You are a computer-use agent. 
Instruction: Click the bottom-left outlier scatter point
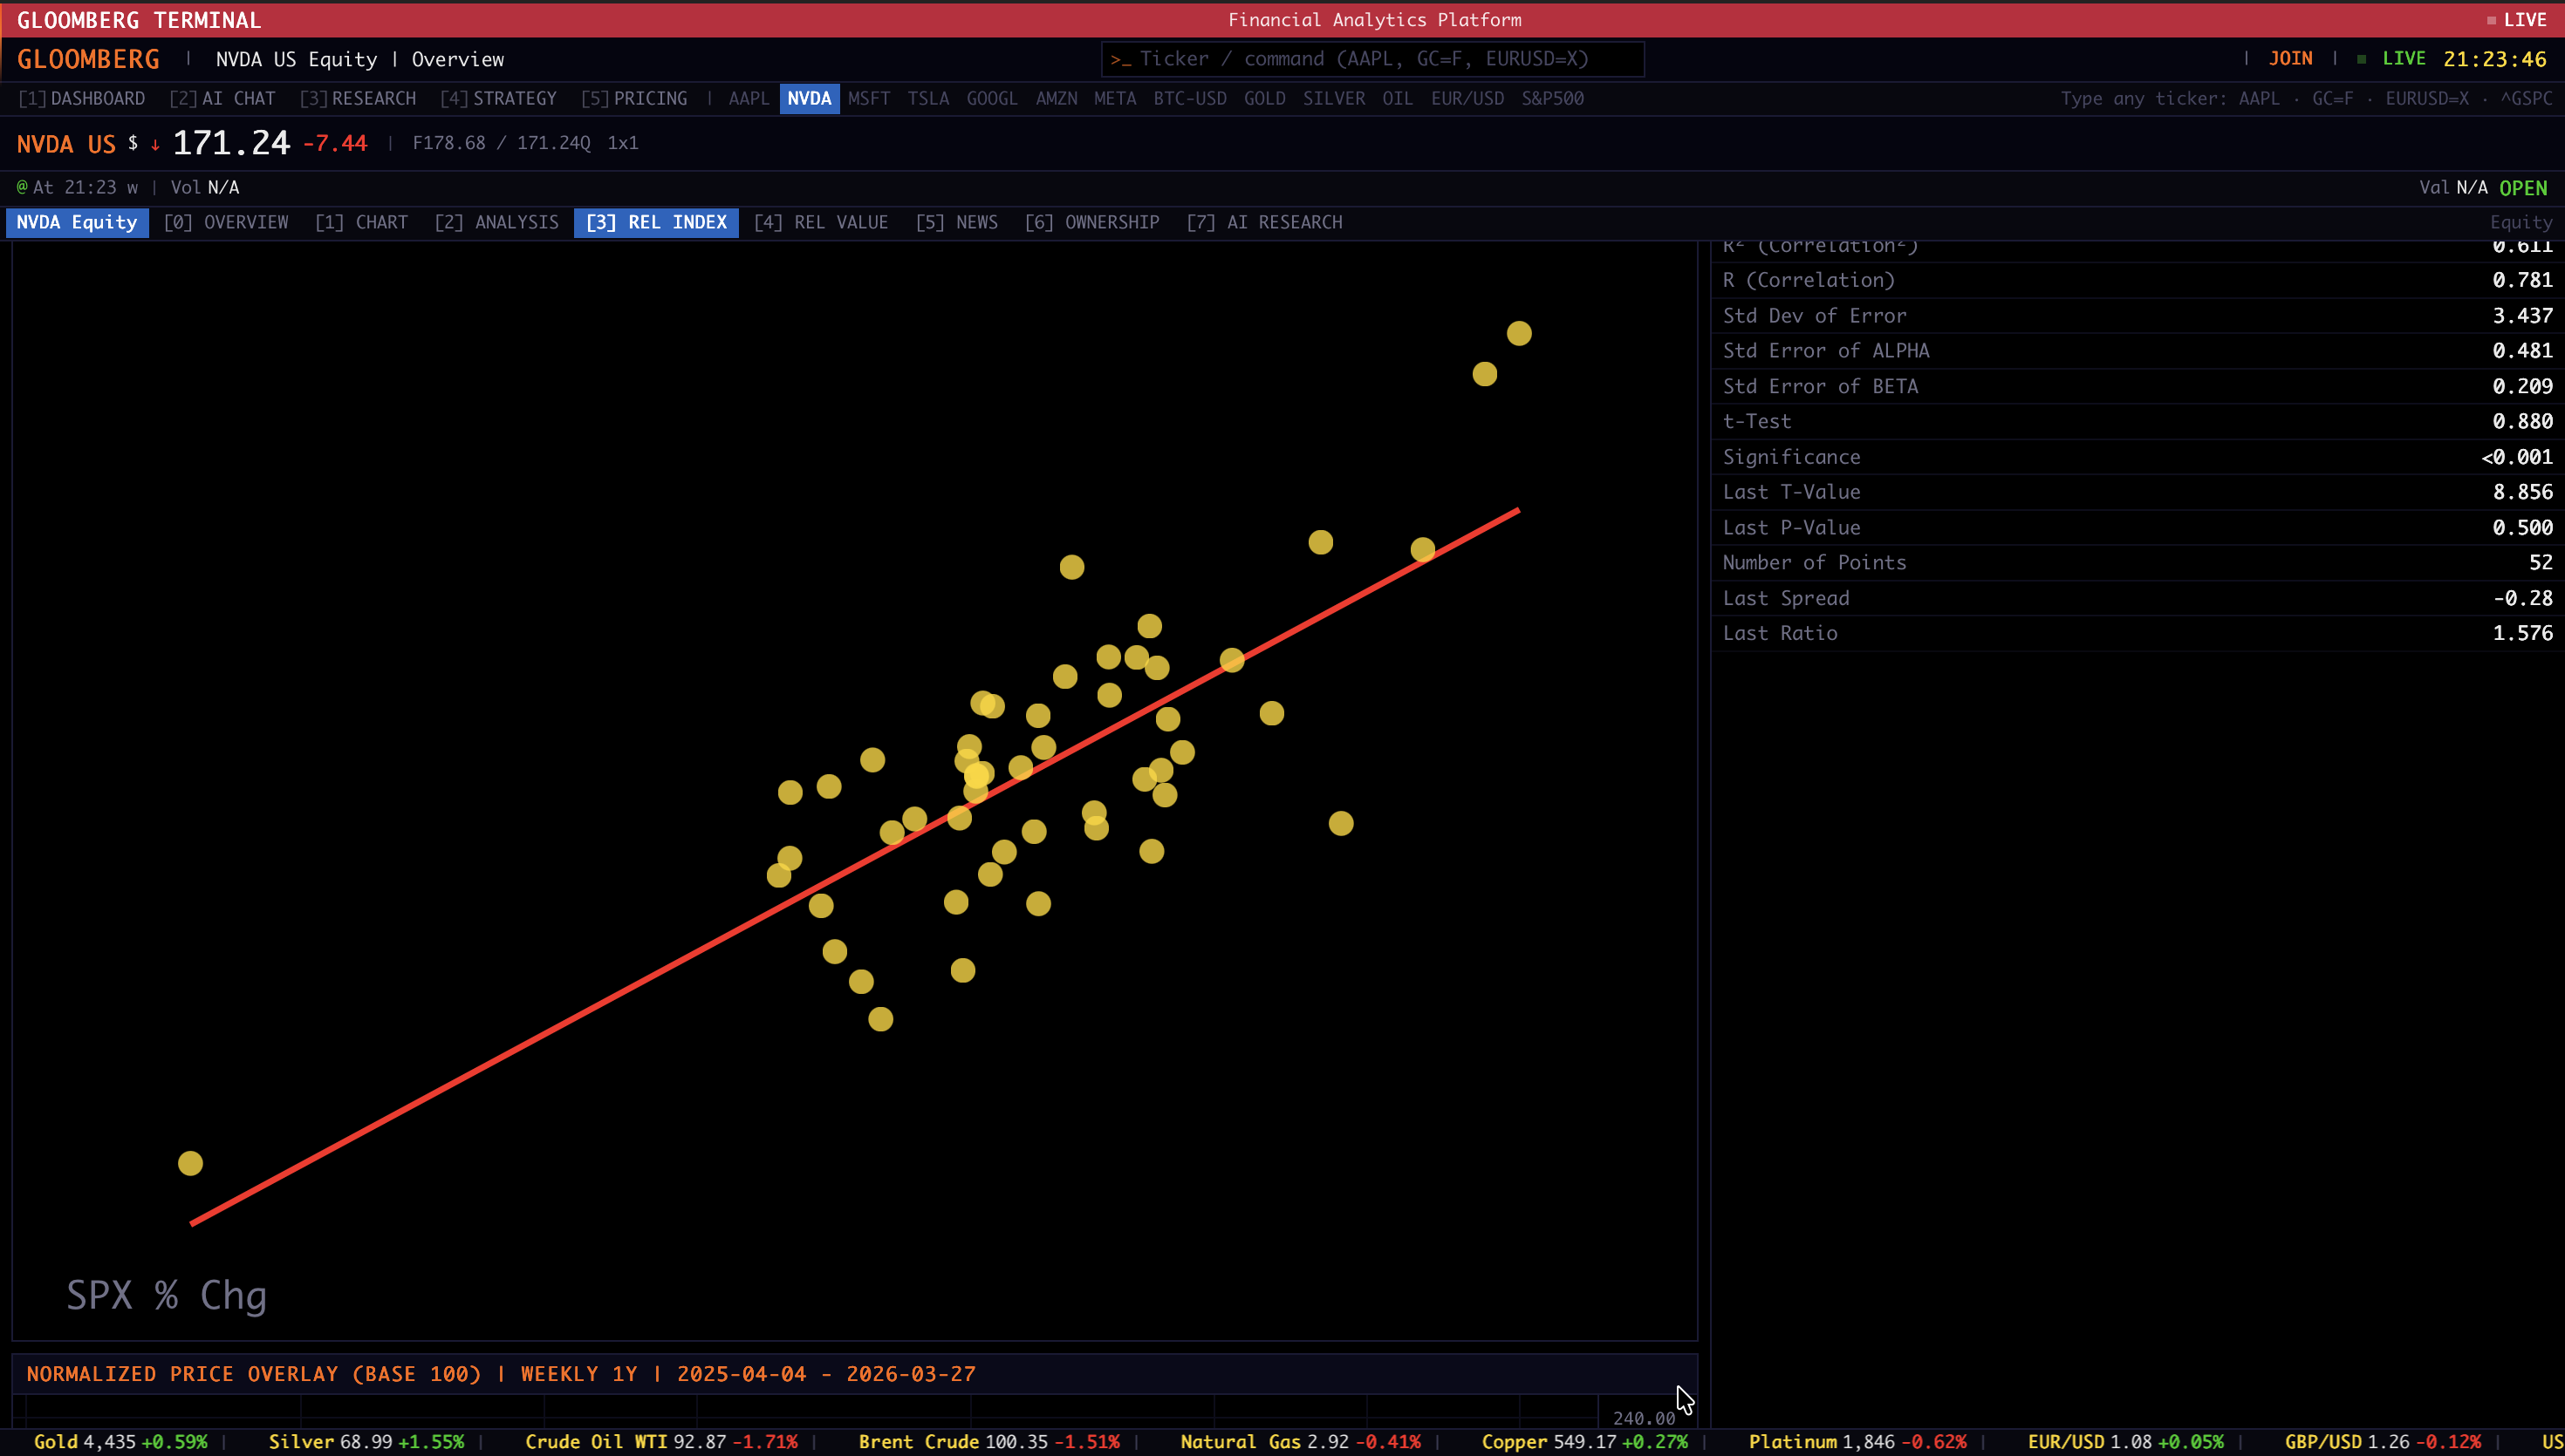tap(190, 1163)
